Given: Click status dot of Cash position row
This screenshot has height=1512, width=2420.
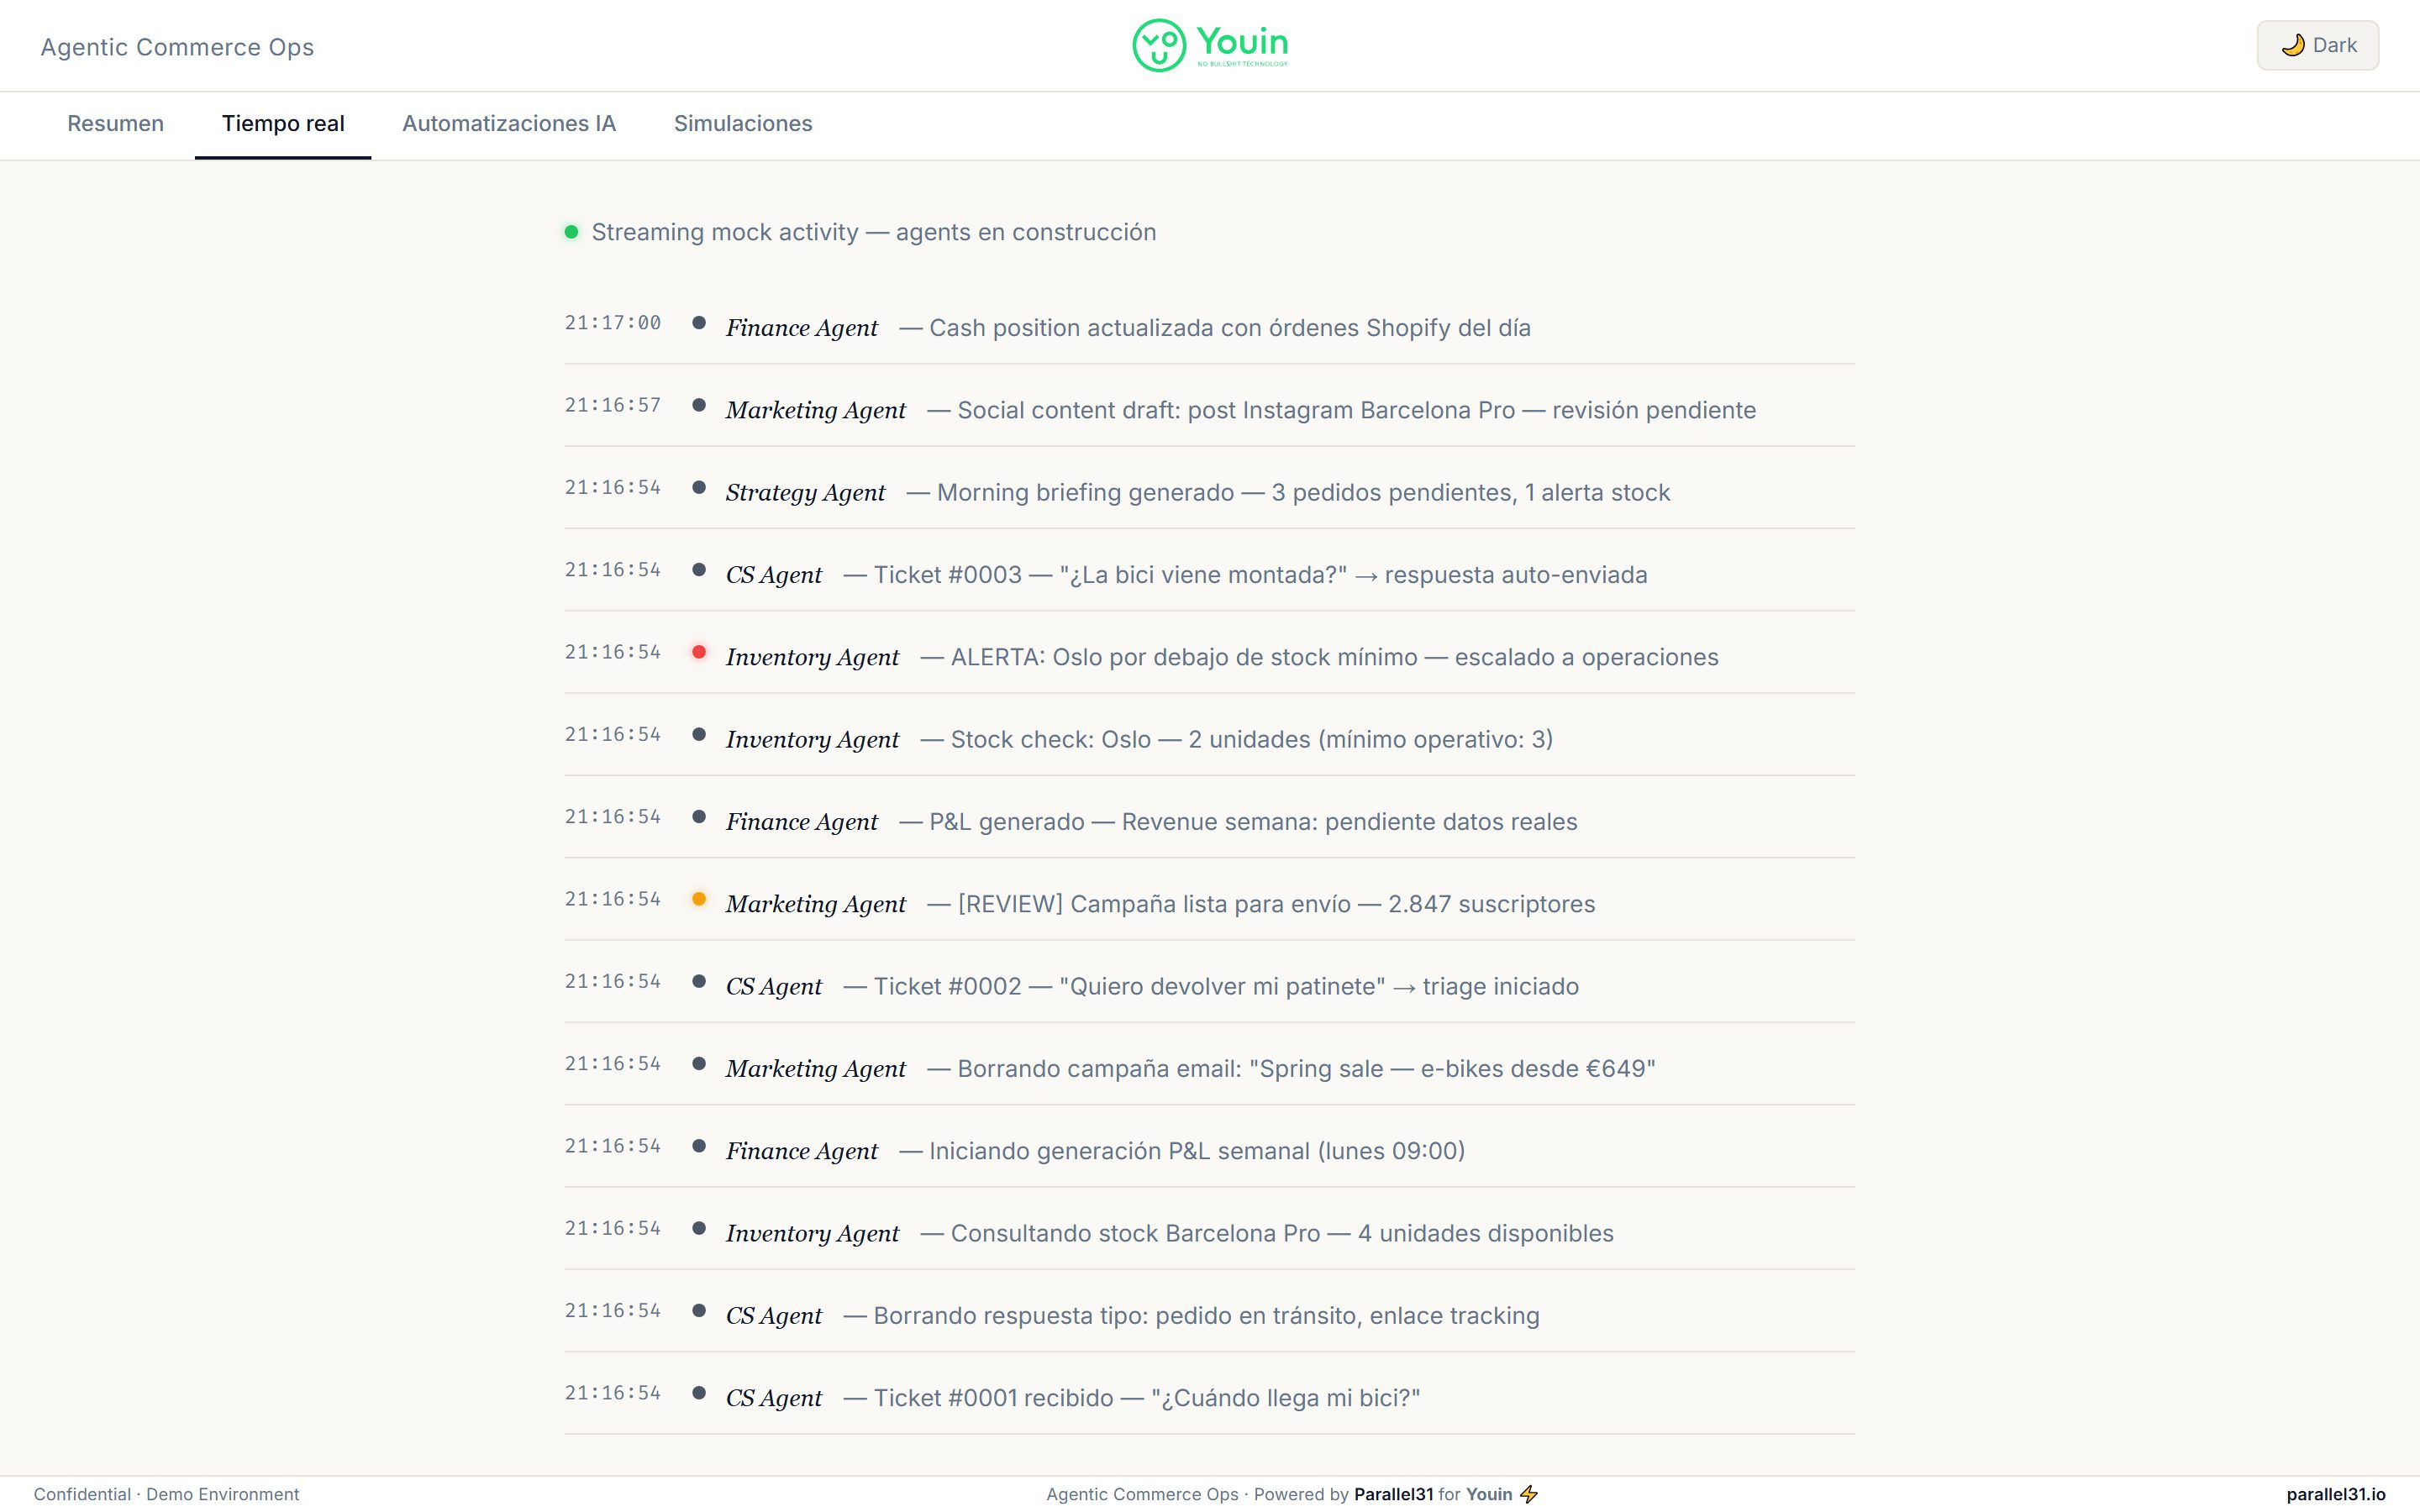Looking at the screenshot, I should 699,323.
